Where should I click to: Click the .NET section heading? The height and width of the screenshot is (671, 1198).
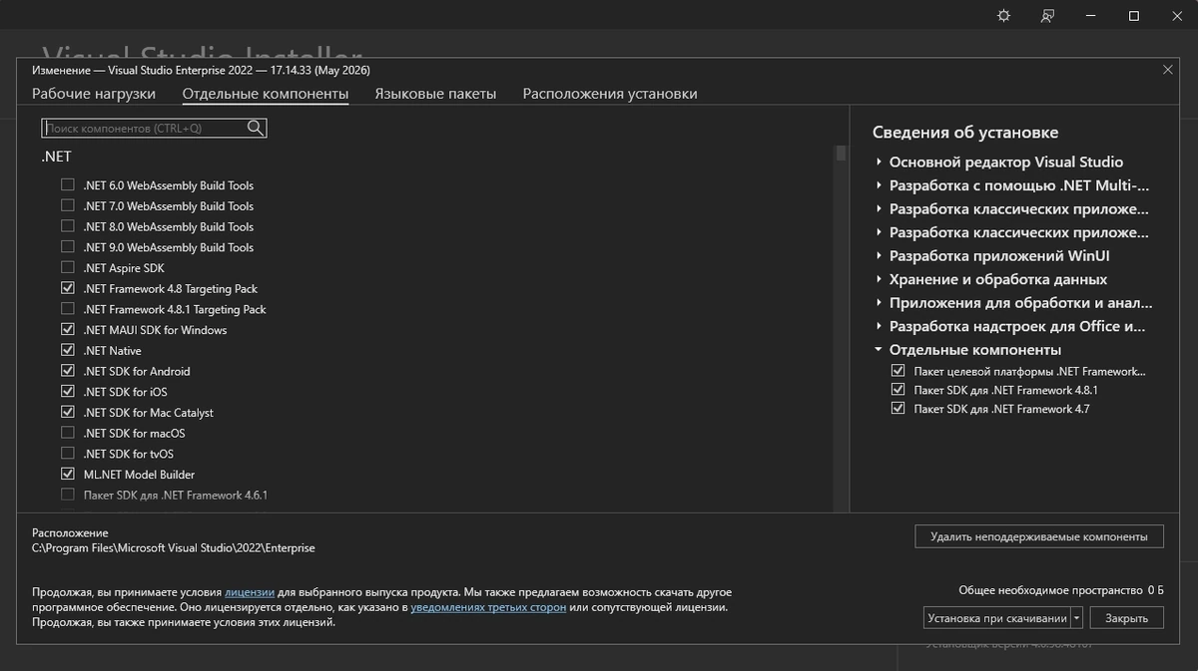(56, 157)
